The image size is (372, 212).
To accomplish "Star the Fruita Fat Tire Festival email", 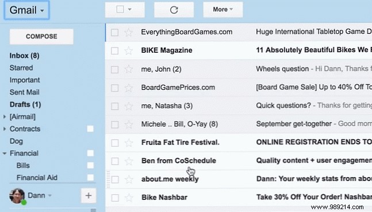I will pos(129,143).
